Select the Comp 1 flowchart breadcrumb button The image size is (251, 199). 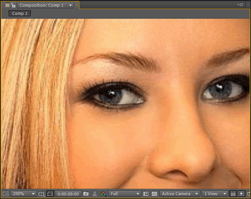[x=20, y=14]
